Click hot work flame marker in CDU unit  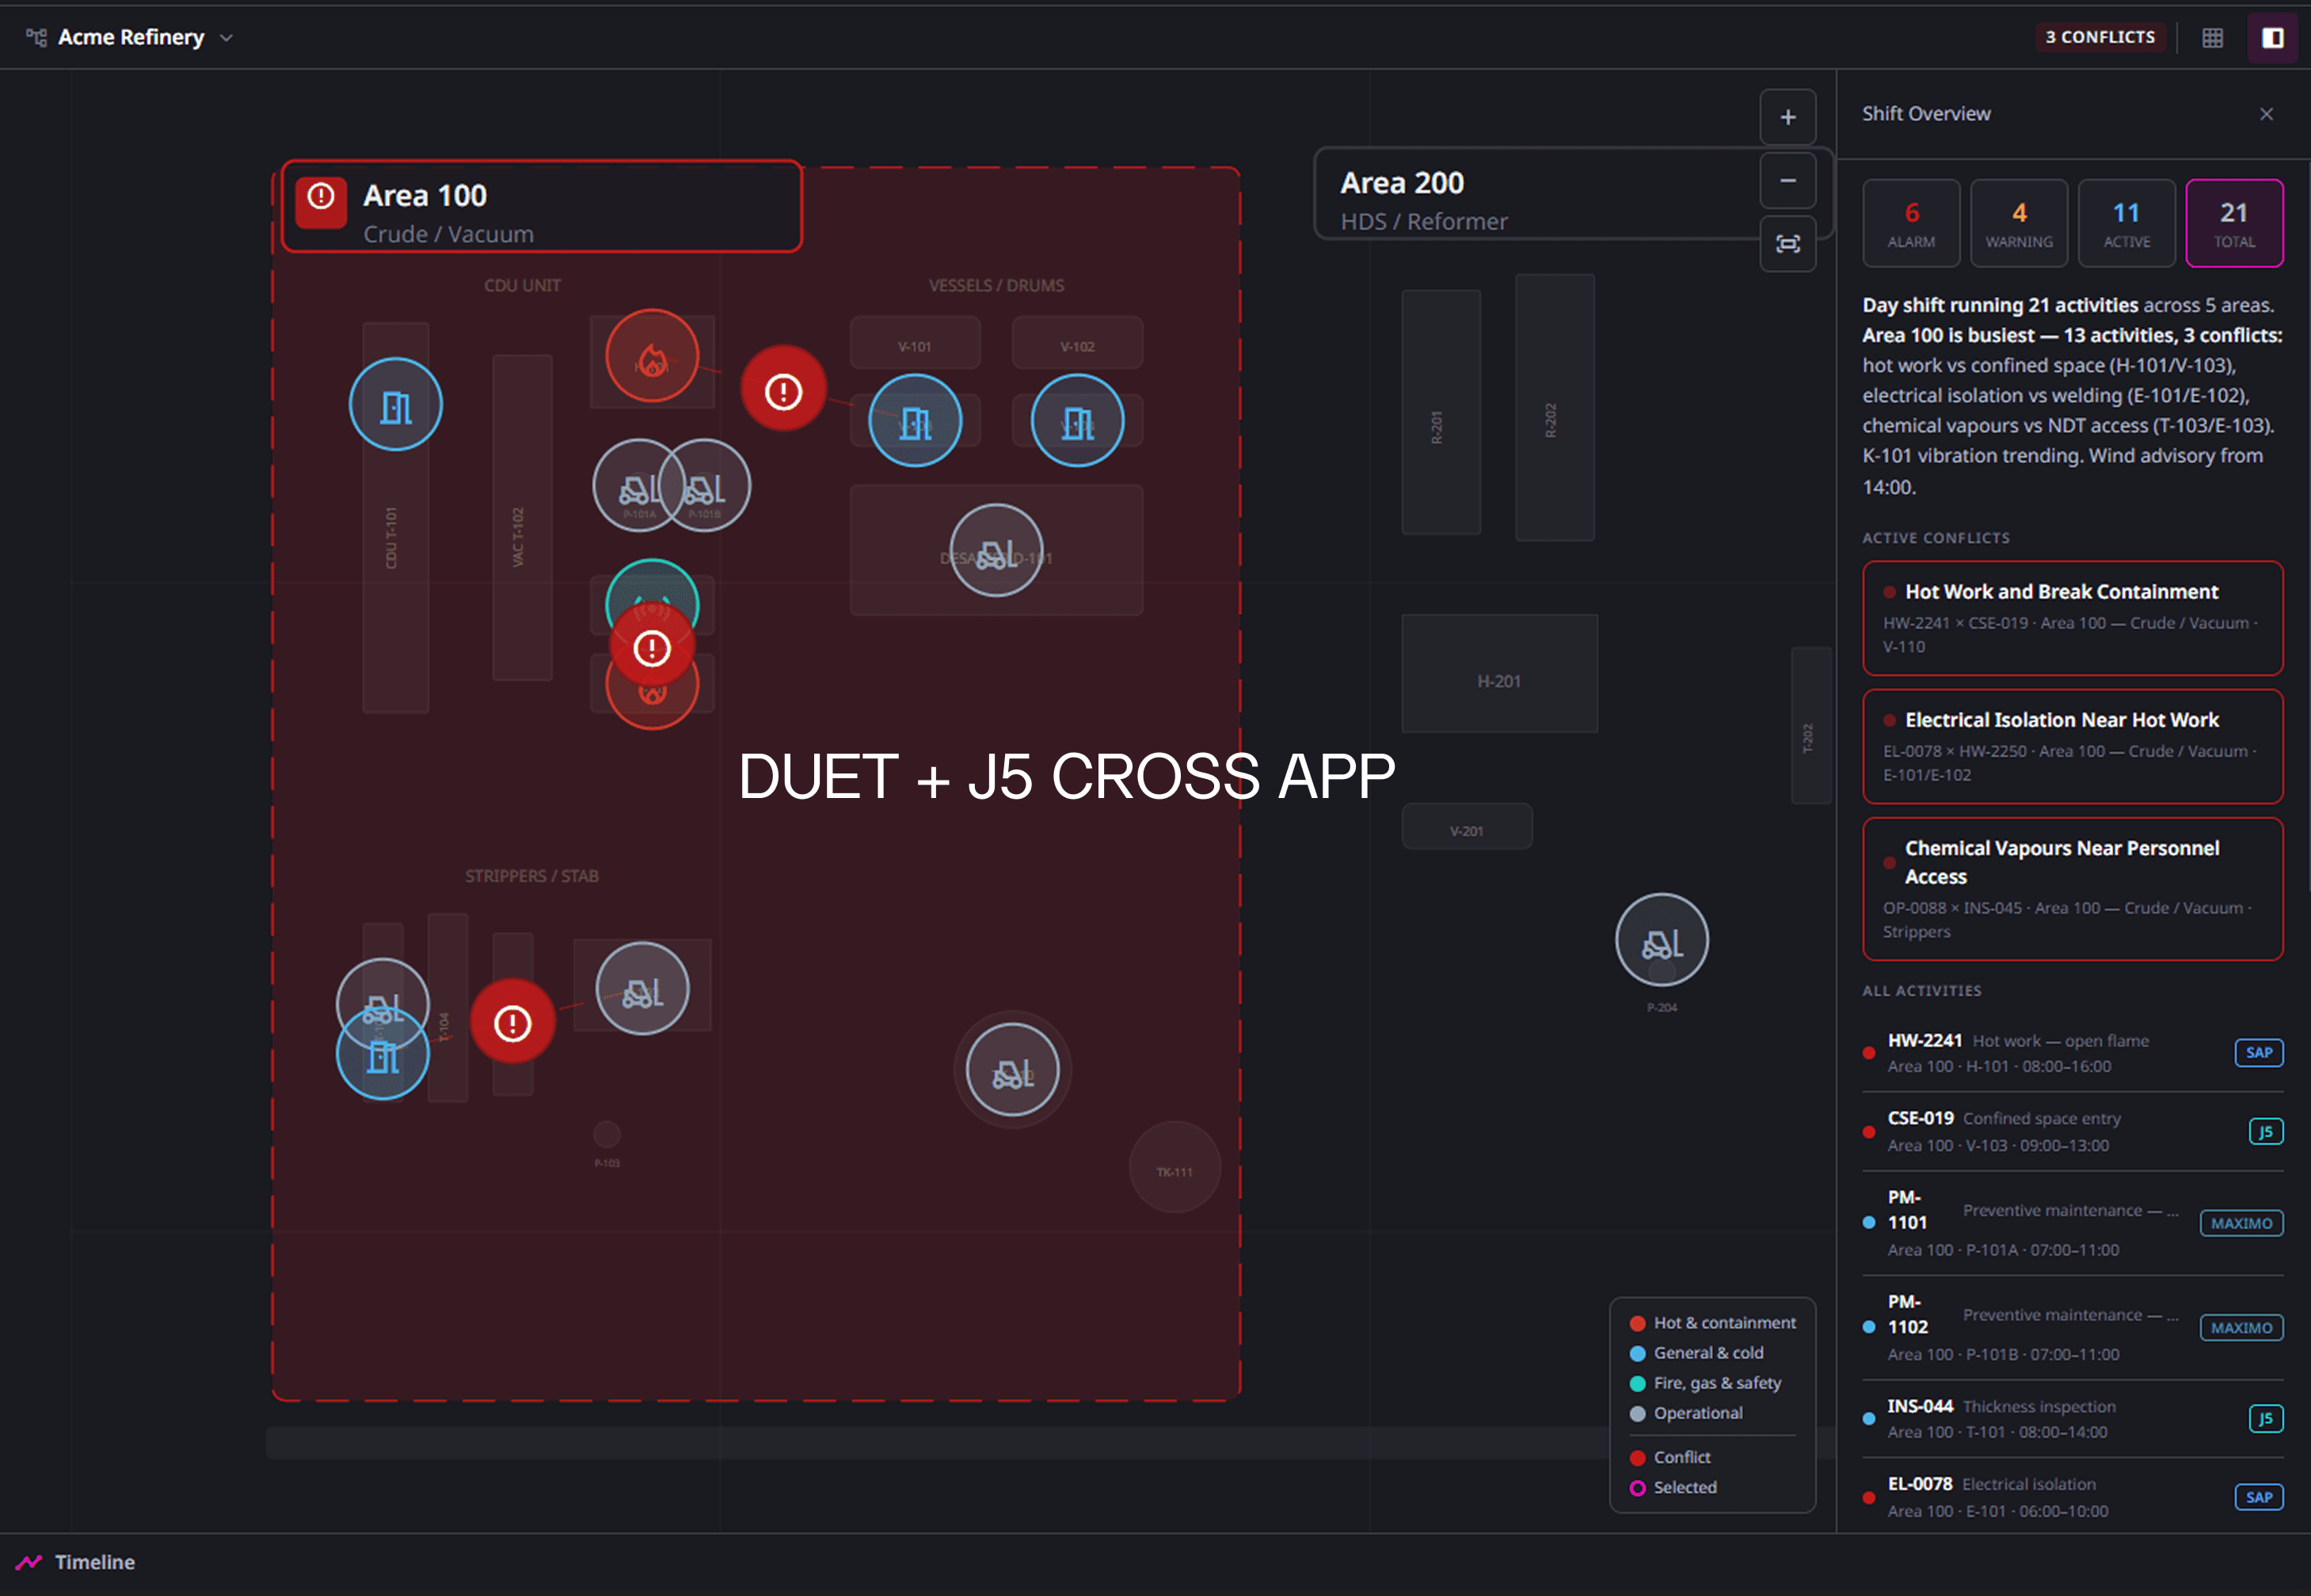click(x=651, y=356)
